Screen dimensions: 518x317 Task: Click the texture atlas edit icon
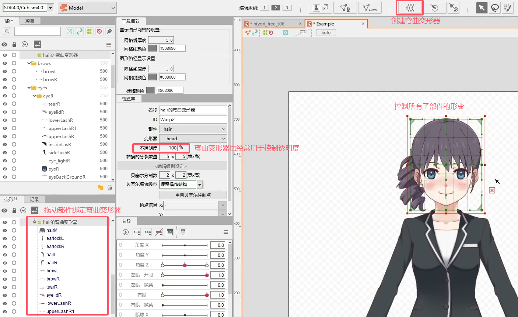[321, 8]
